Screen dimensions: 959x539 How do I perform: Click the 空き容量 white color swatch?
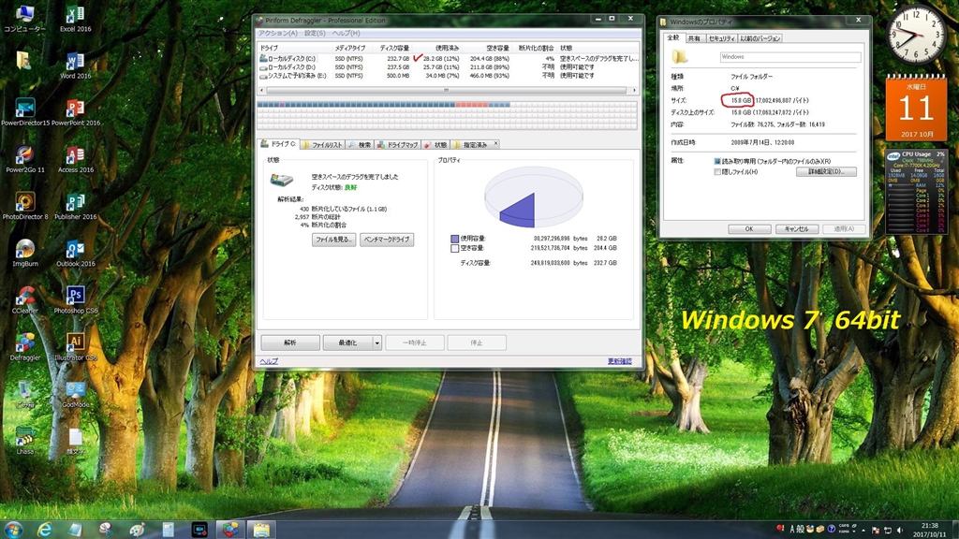click(454, 249)
